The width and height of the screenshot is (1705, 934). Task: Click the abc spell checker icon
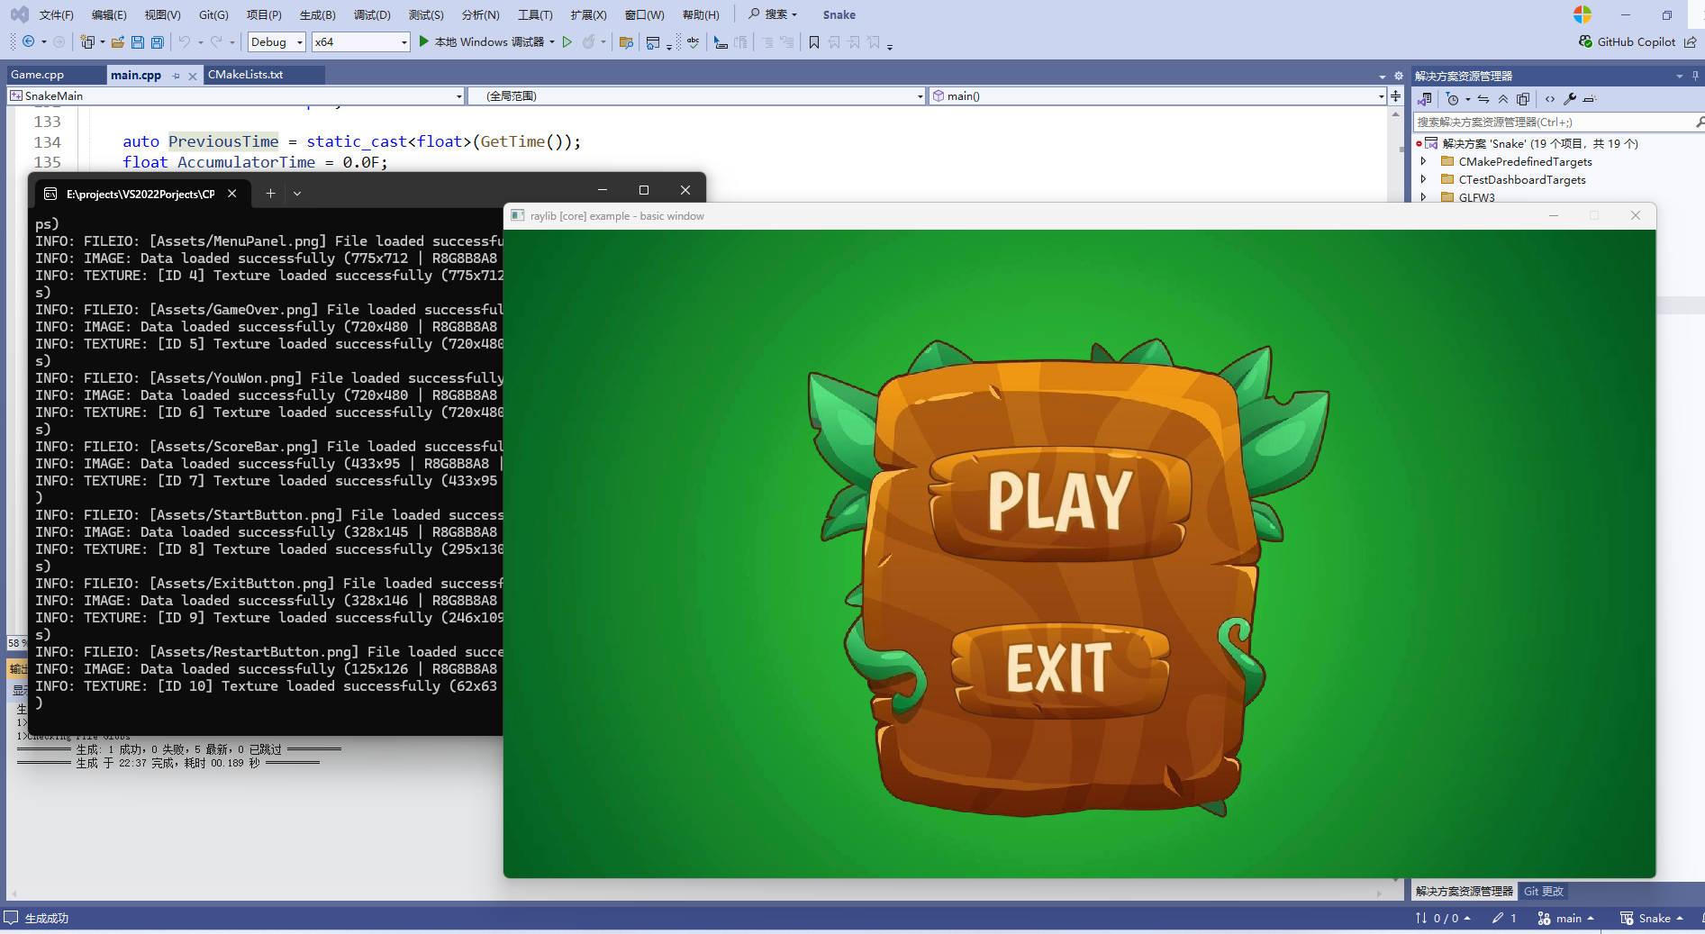click(x=693, y=41)
